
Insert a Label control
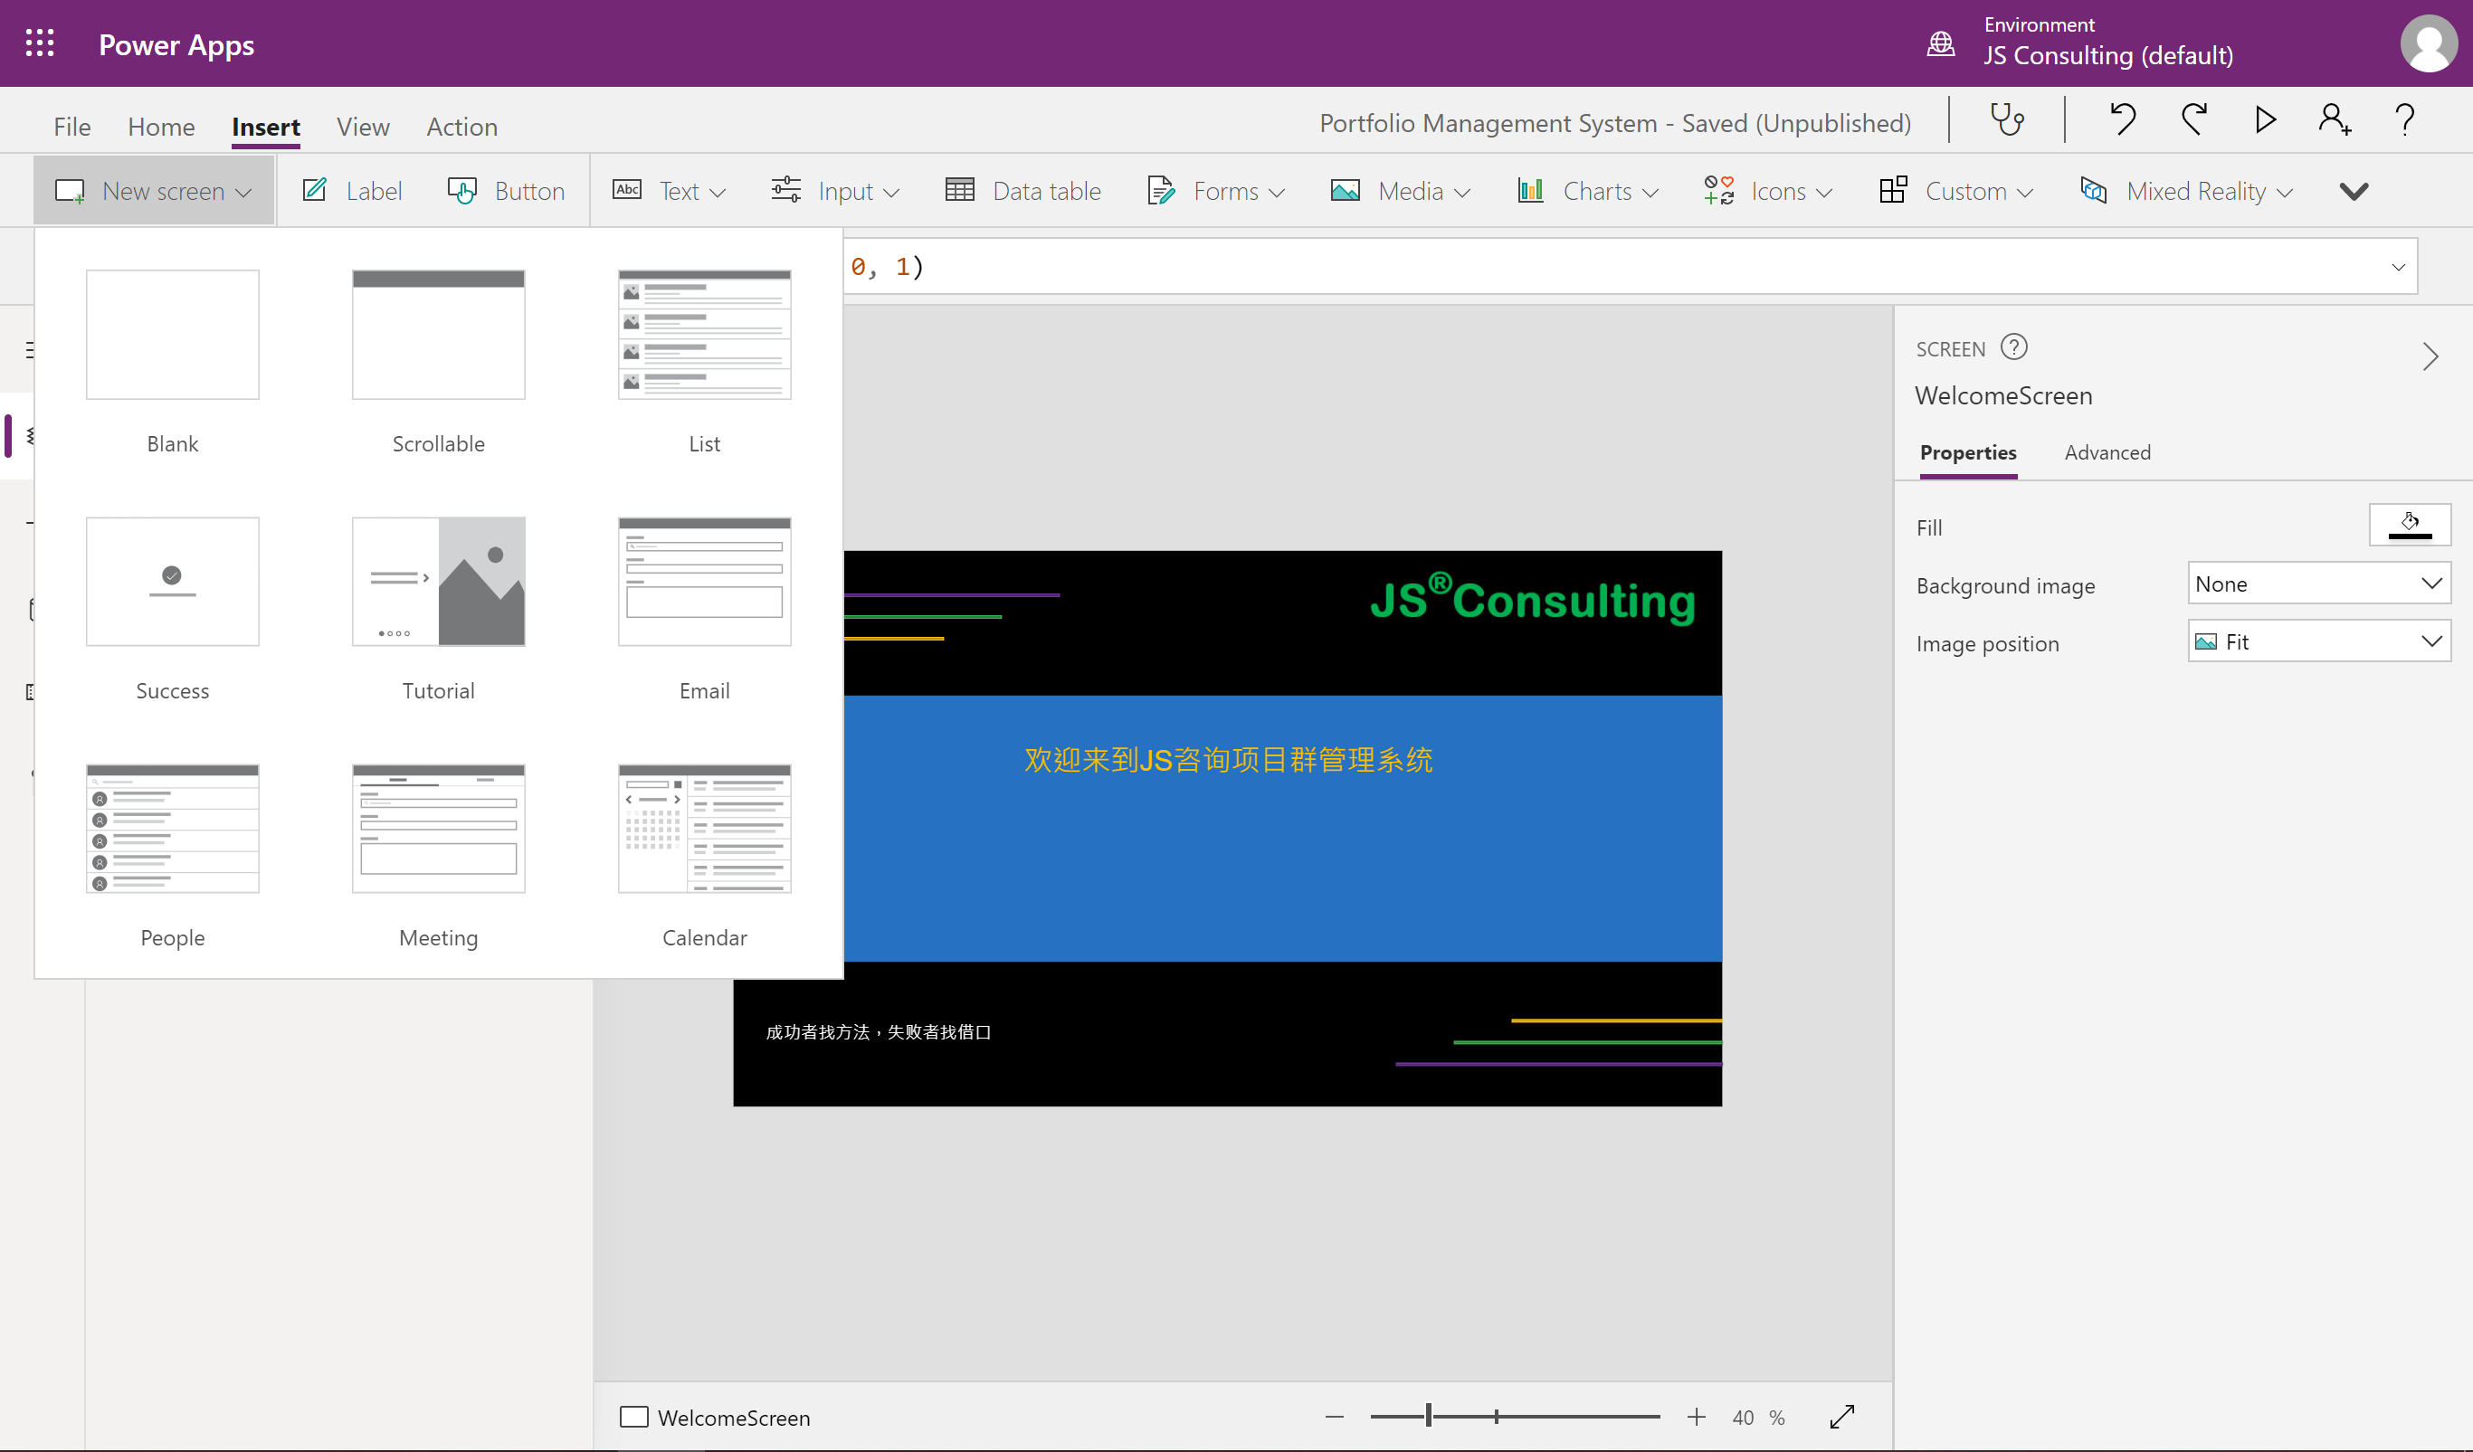click(x=351, y=190)
